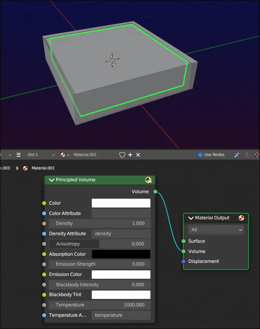
Task: Open the material browse dropdown arrow
Action: pyautogui.click(x=68, y=155)
